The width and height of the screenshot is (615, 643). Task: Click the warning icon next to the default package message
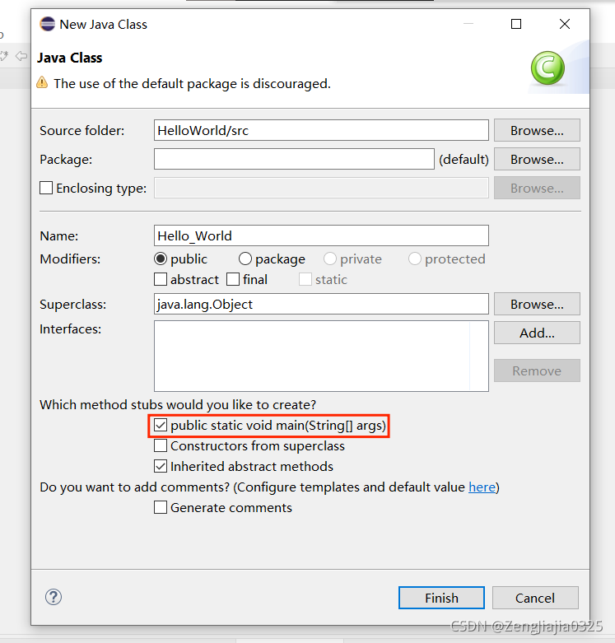[42, 82]
